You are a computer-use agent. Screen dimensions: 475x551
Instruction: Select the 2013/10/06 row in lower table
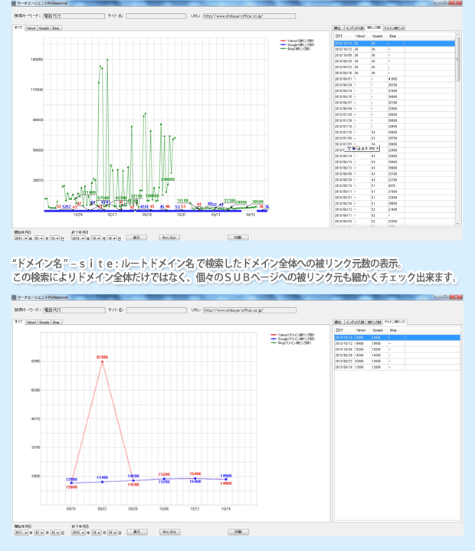[397, 349]
